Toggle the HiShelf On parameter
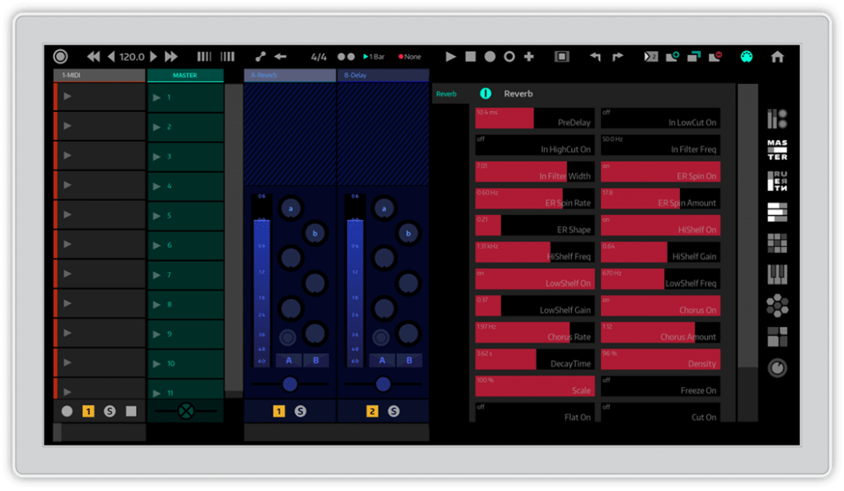Viewport: 844px width, 491px height. click(660, 225)
